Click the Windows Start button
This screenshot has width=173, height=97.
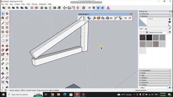pyautogui.click(x=3, y=95)
